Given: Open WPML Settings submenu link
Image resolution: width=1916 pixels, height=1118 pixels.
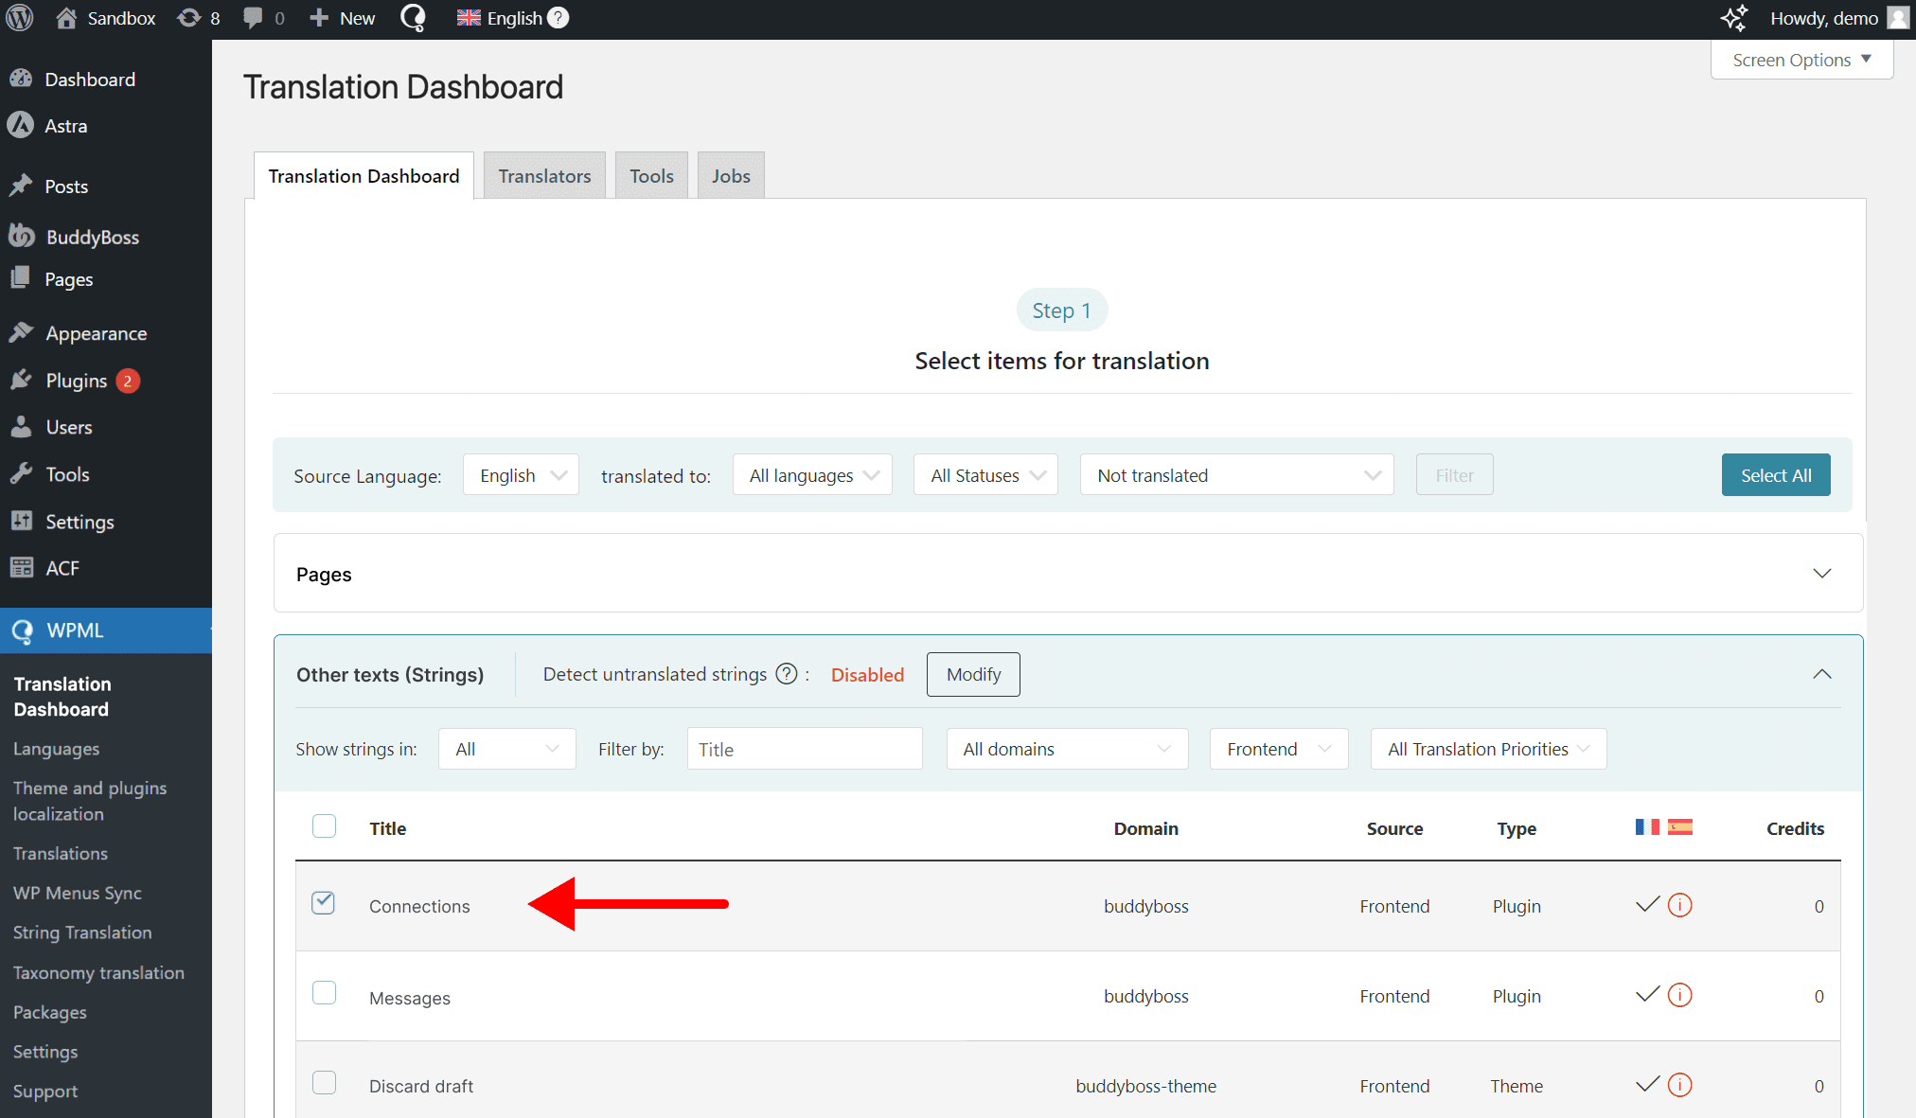Looking at the screenshot, I should [45, 1052].
